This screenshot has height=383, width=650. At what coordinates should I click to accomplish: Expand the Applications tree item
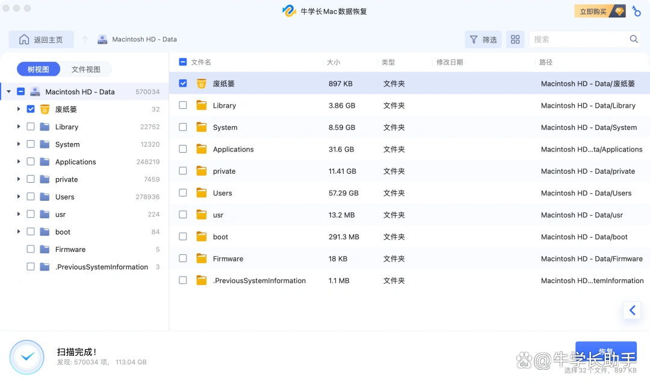tap(19, 162)
